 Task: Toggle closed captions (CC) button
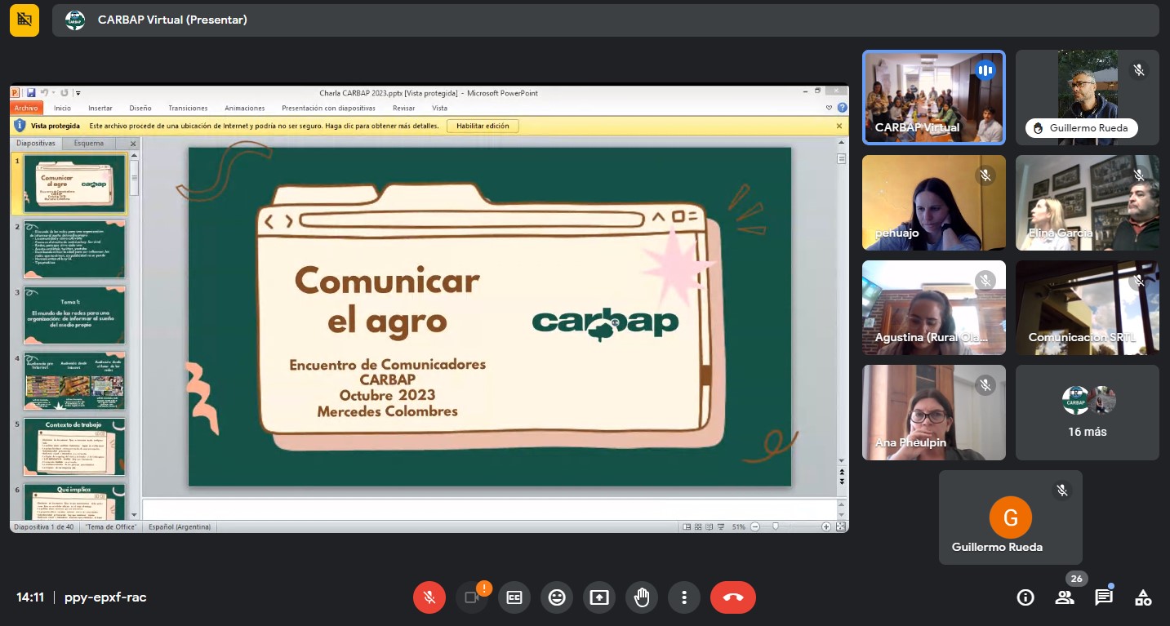tap(514, 597)
